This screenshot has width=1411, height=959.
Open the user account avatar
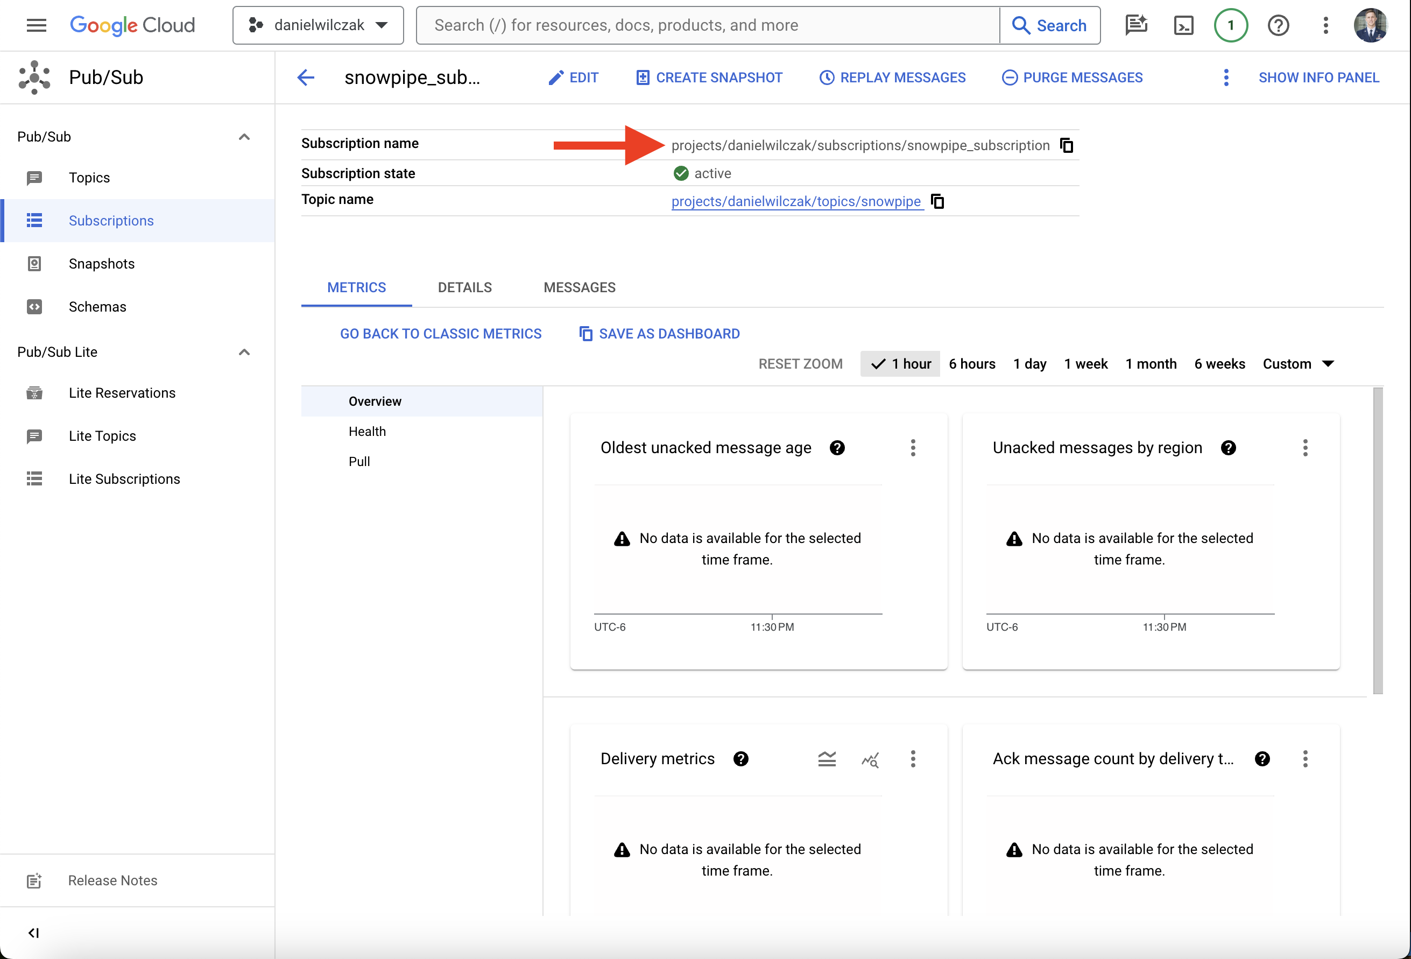click(1371, 25)
